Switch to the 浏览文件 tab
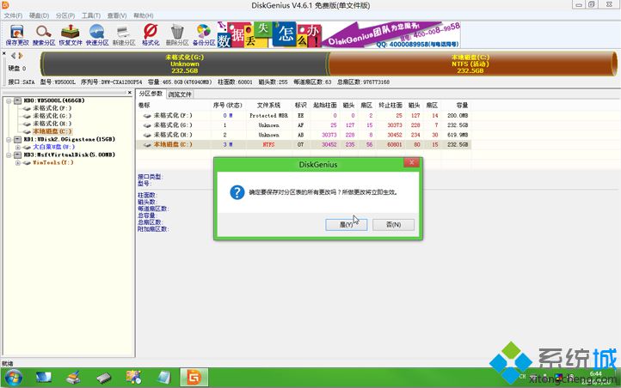Viewport: 621px width, 388px height. click(180, 94)
